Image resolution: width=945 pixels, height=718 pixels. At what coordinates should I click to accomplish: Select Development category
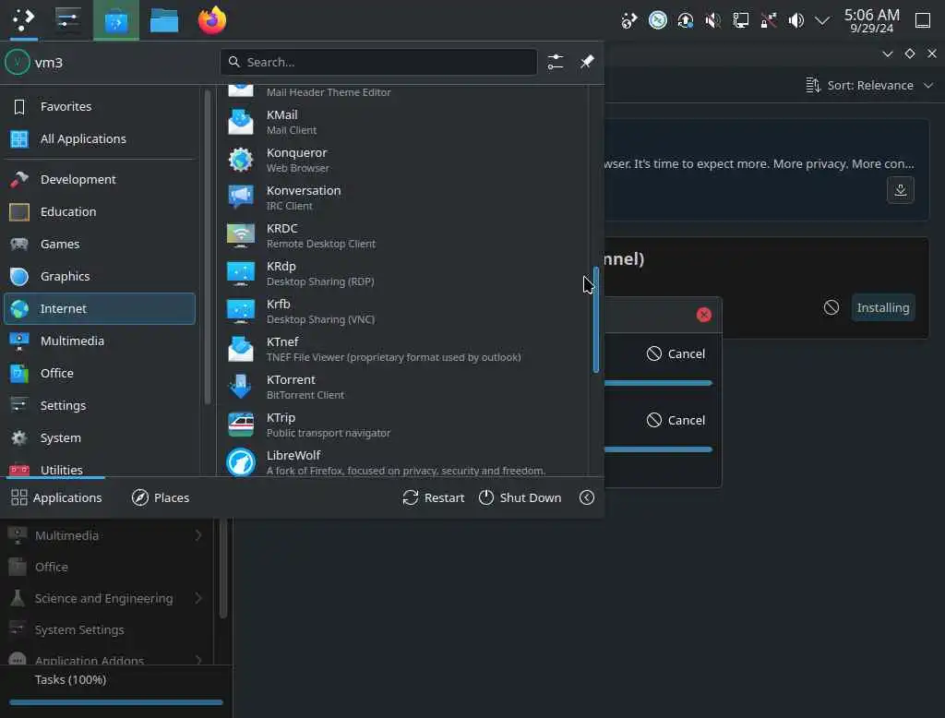click(100, 179)
